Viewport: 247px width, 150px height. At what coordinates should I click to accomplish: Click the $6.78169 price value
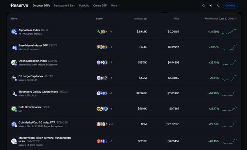point(173,78)
